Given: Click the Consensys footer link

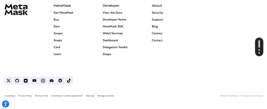Looking at the screenshot, I should pyautogui.click(x=10, y=96).
